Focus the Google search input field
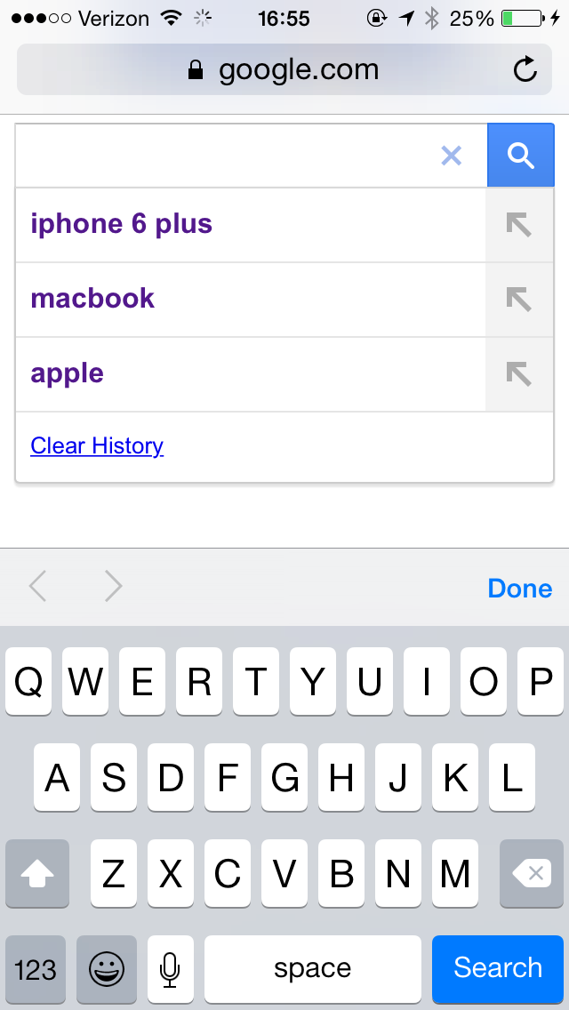The image size is (569, 1010). pos(226,156)
